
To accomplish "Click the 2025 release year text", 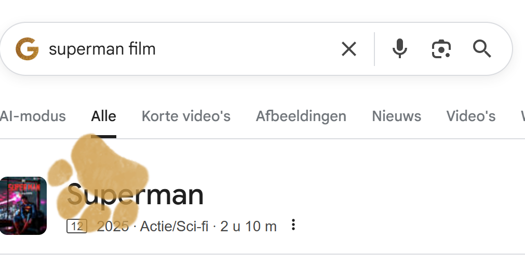I will [113, 227].
